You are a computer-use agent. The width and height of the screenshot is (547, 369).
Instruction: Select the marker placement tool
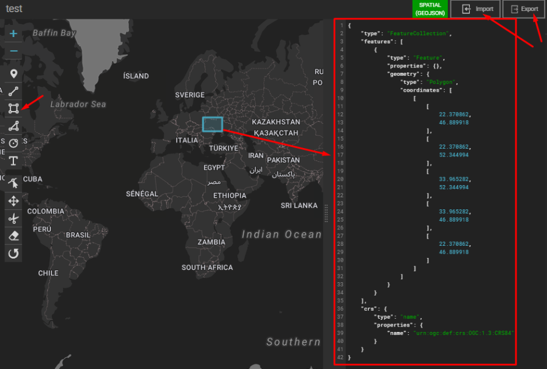tap(13, 73)
